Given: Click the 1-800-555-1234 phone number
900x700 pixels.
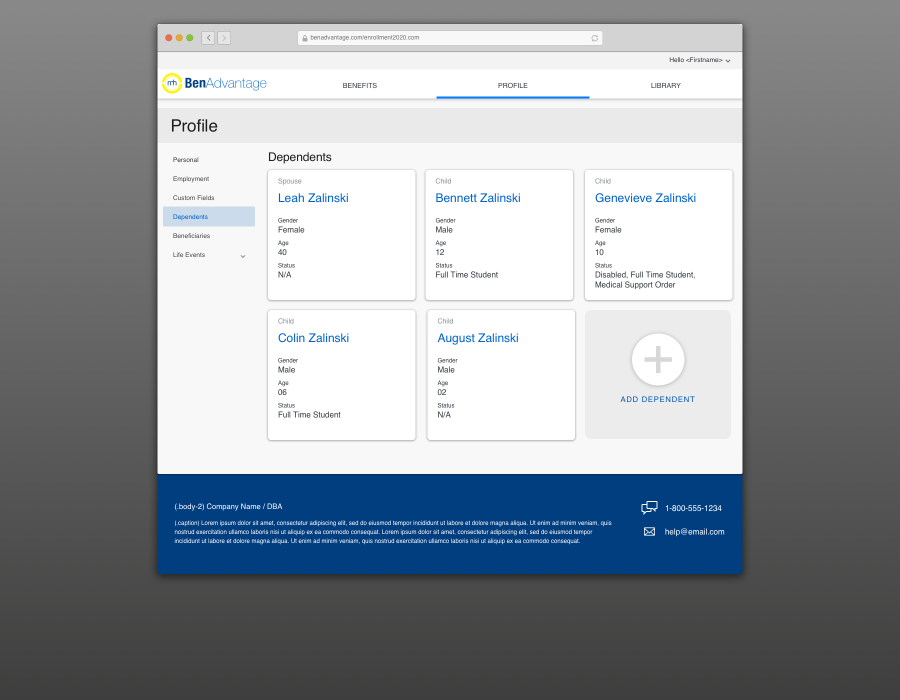Looking at the screenshot, I should click(x=693, y=508).
